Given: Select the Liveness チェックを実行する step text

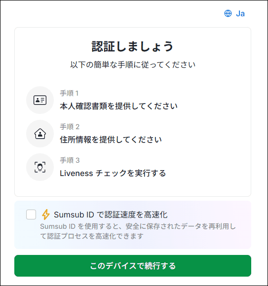Looking at the screenshot, I should [x=113, y=173].
